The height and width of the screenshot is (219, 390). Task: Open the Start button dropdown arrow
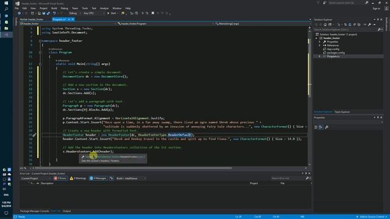118,13
